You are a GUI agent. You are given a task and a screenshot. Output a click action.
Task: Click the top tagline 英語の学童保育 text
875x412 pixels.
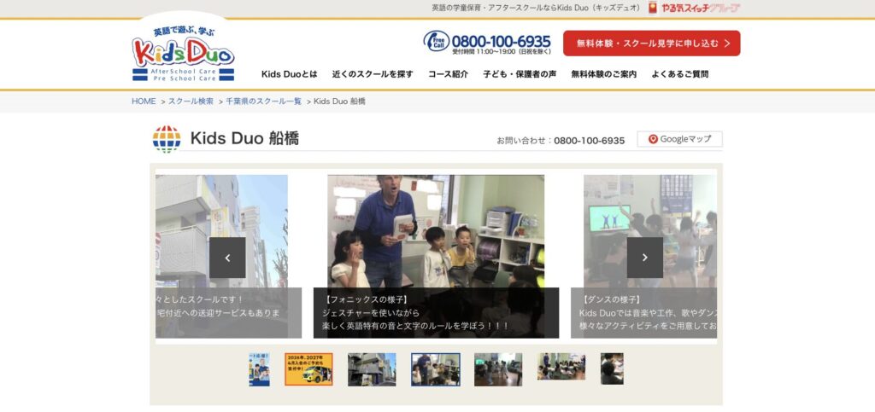(537, 8)
